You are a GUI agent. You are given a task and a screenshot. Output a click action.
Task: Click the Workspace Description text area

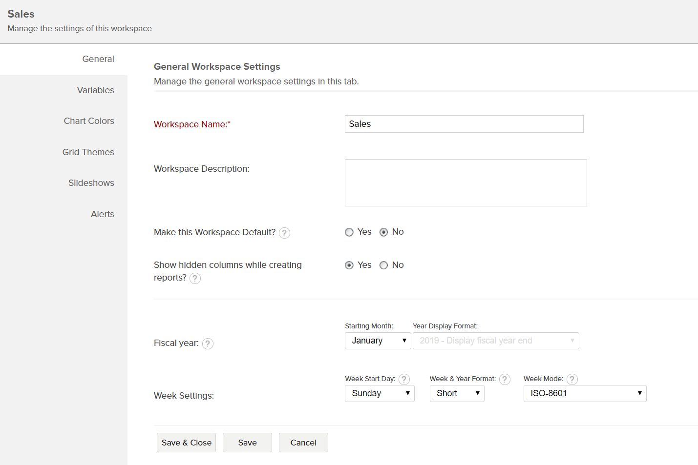click(x=465, y=182)
